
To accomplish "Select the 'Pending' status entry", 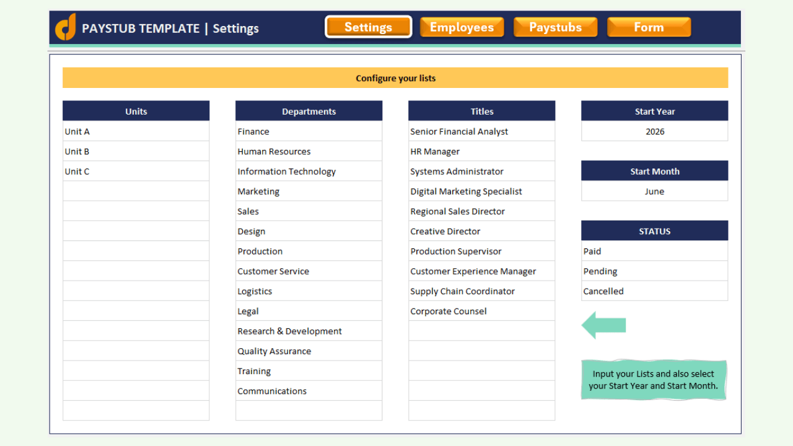I will click(654, 271).
